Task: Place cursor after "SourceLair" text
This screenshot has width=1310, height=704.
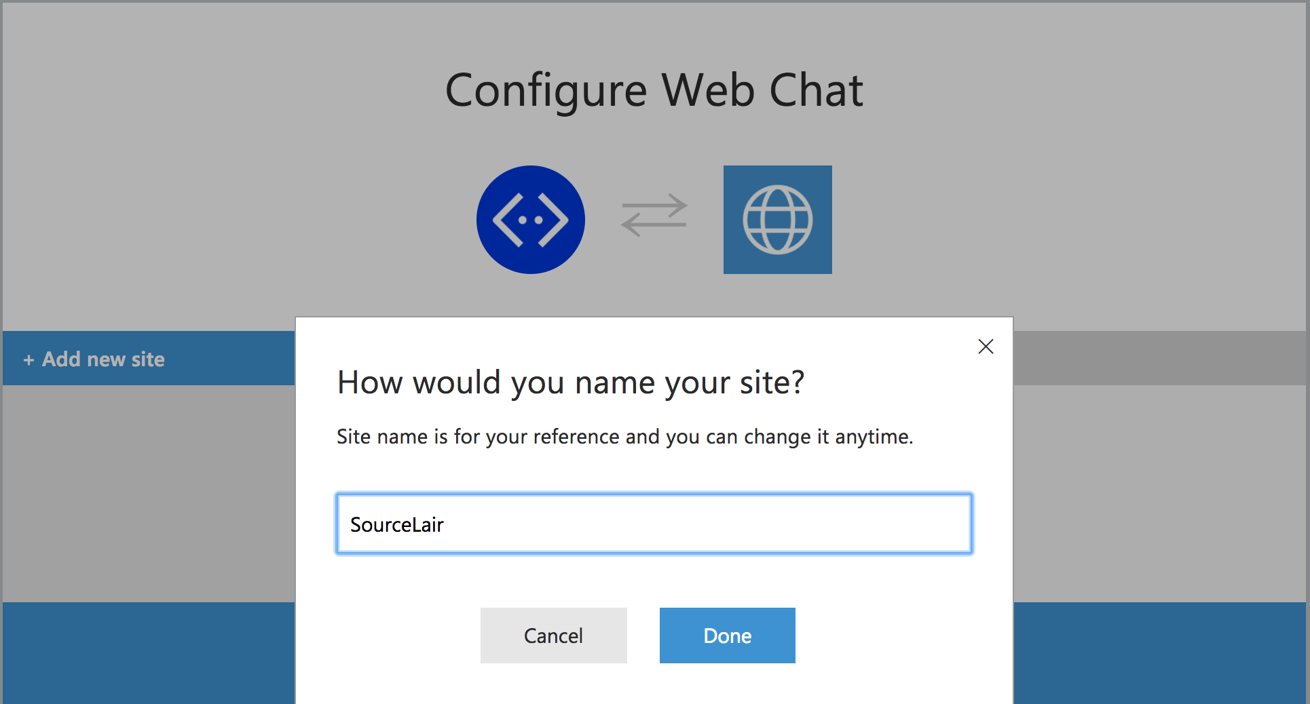Action: click(445, 525)
